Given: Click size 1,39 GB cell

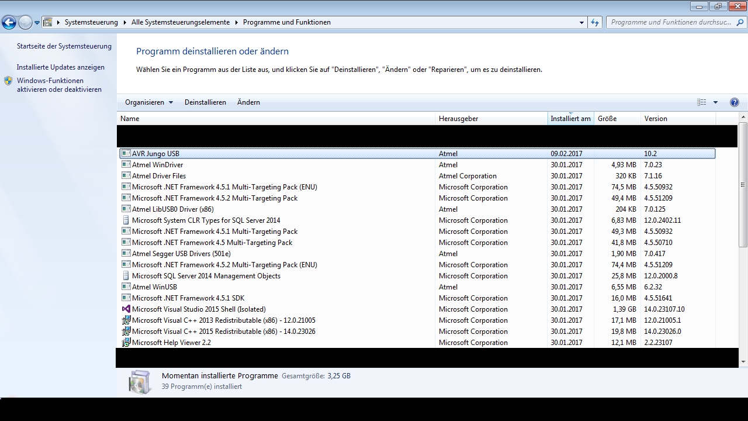Looking at the screenshot, I should click(625, 309).
